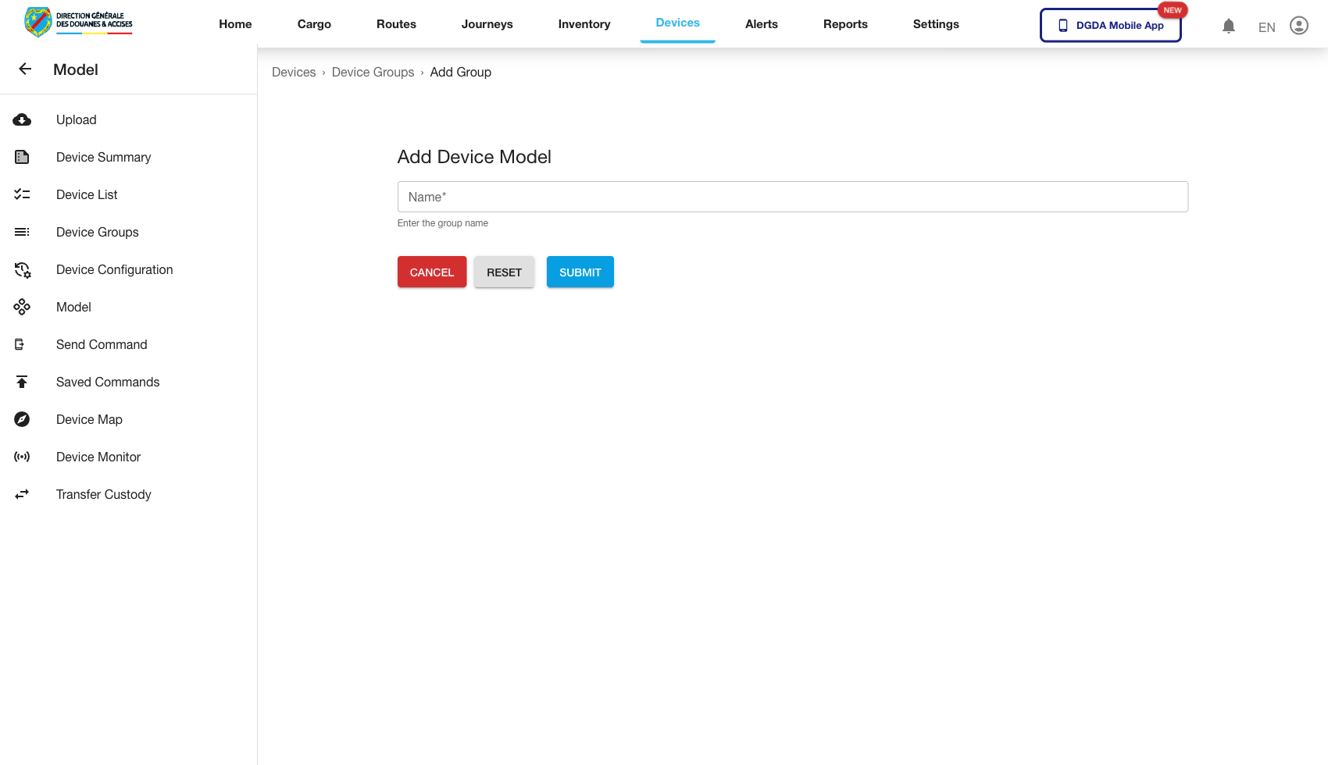The width and height of the screenshot is (1328, 765).
Task: Open Device Groups in the sidebar
Action: click(x=97, y=232)
